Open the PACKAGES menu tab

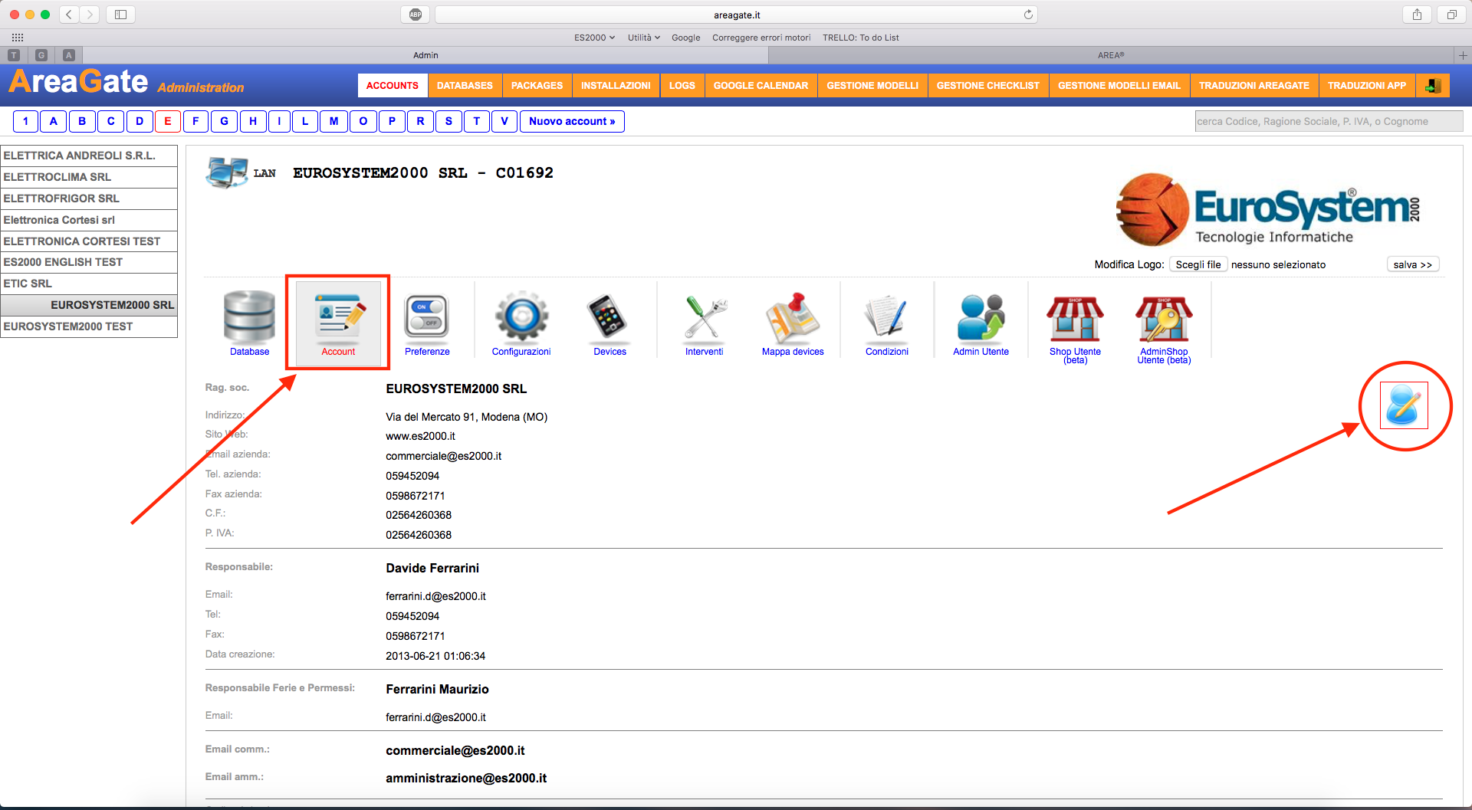click(x=537, y=86)
